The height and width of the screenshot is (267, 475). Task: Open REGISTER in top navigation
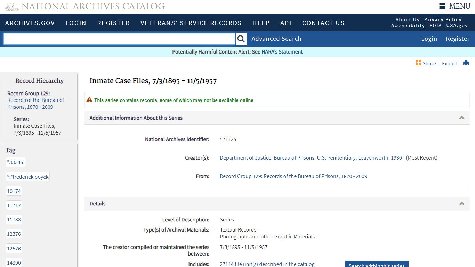coord(113,23)
